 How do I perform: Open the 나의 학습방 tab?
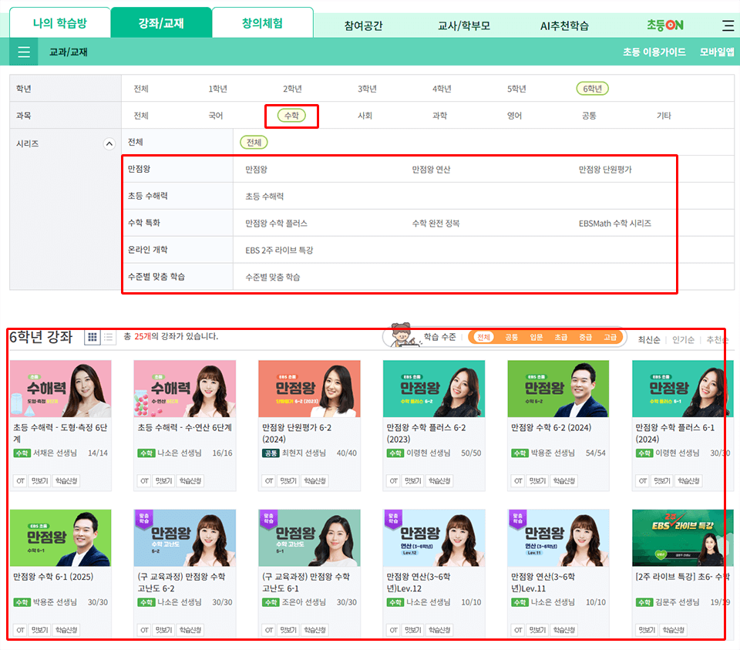coord(60,22)
